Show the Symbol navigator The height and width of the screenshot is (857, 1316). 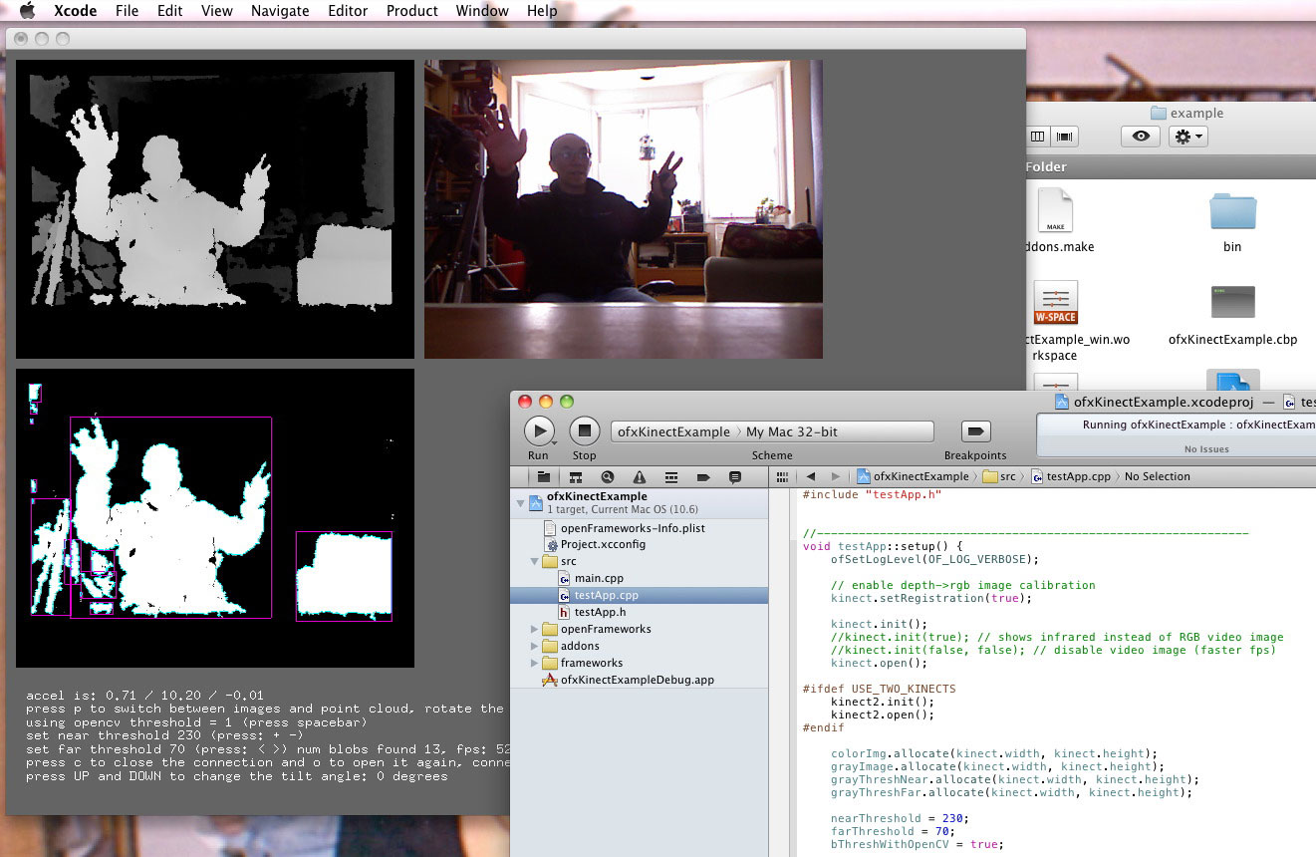click(576, 477)
